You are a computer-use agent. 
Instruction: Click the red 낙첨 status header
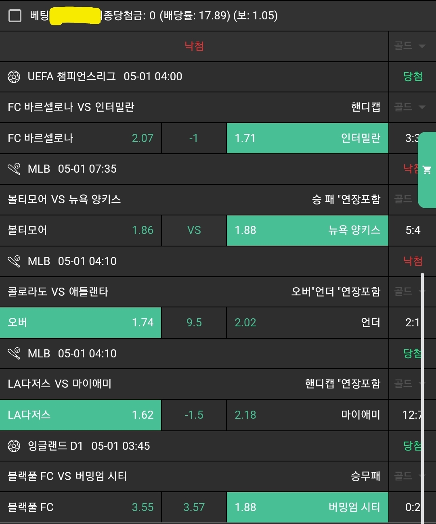click(194, 46)
